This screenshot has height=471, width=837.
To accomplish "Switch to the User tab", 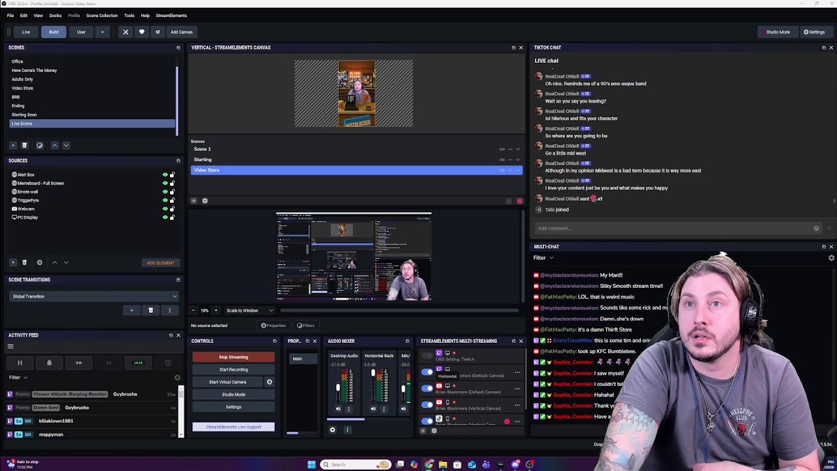I will 81,32.
